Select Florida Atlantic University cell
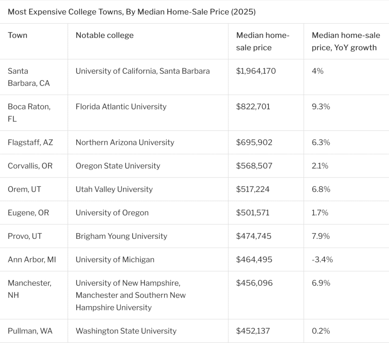 [121, 107]
